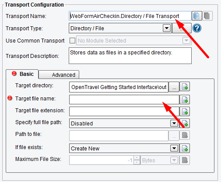Click the Transport Description text area
Viewport: 221px width, 182px height.
click(x=130, y=56)
